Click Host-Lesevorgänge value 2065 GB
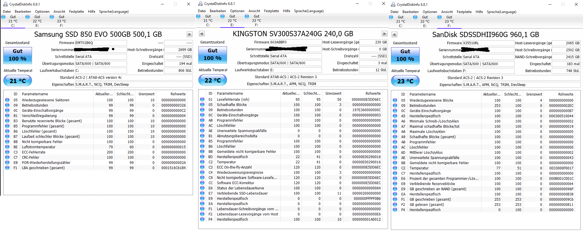585x238 pixels. (x=566, y=43)
